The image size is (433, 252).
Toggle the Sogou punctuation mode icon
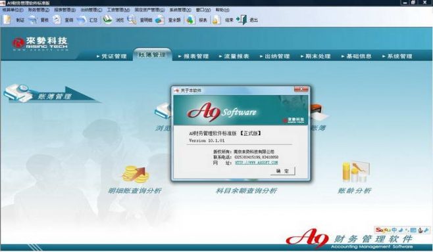click(407, 230)
